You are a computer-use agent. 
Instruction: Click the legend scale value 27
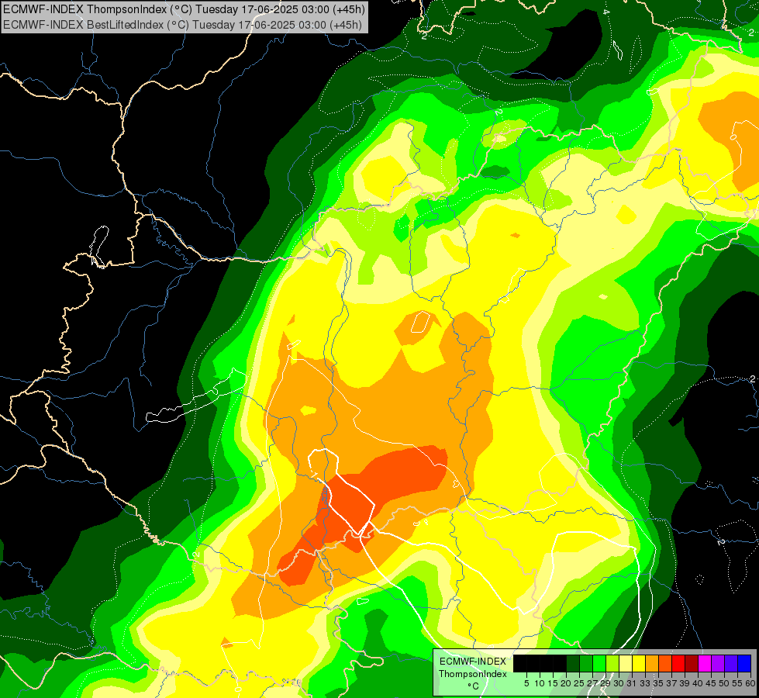click(592, 683)
